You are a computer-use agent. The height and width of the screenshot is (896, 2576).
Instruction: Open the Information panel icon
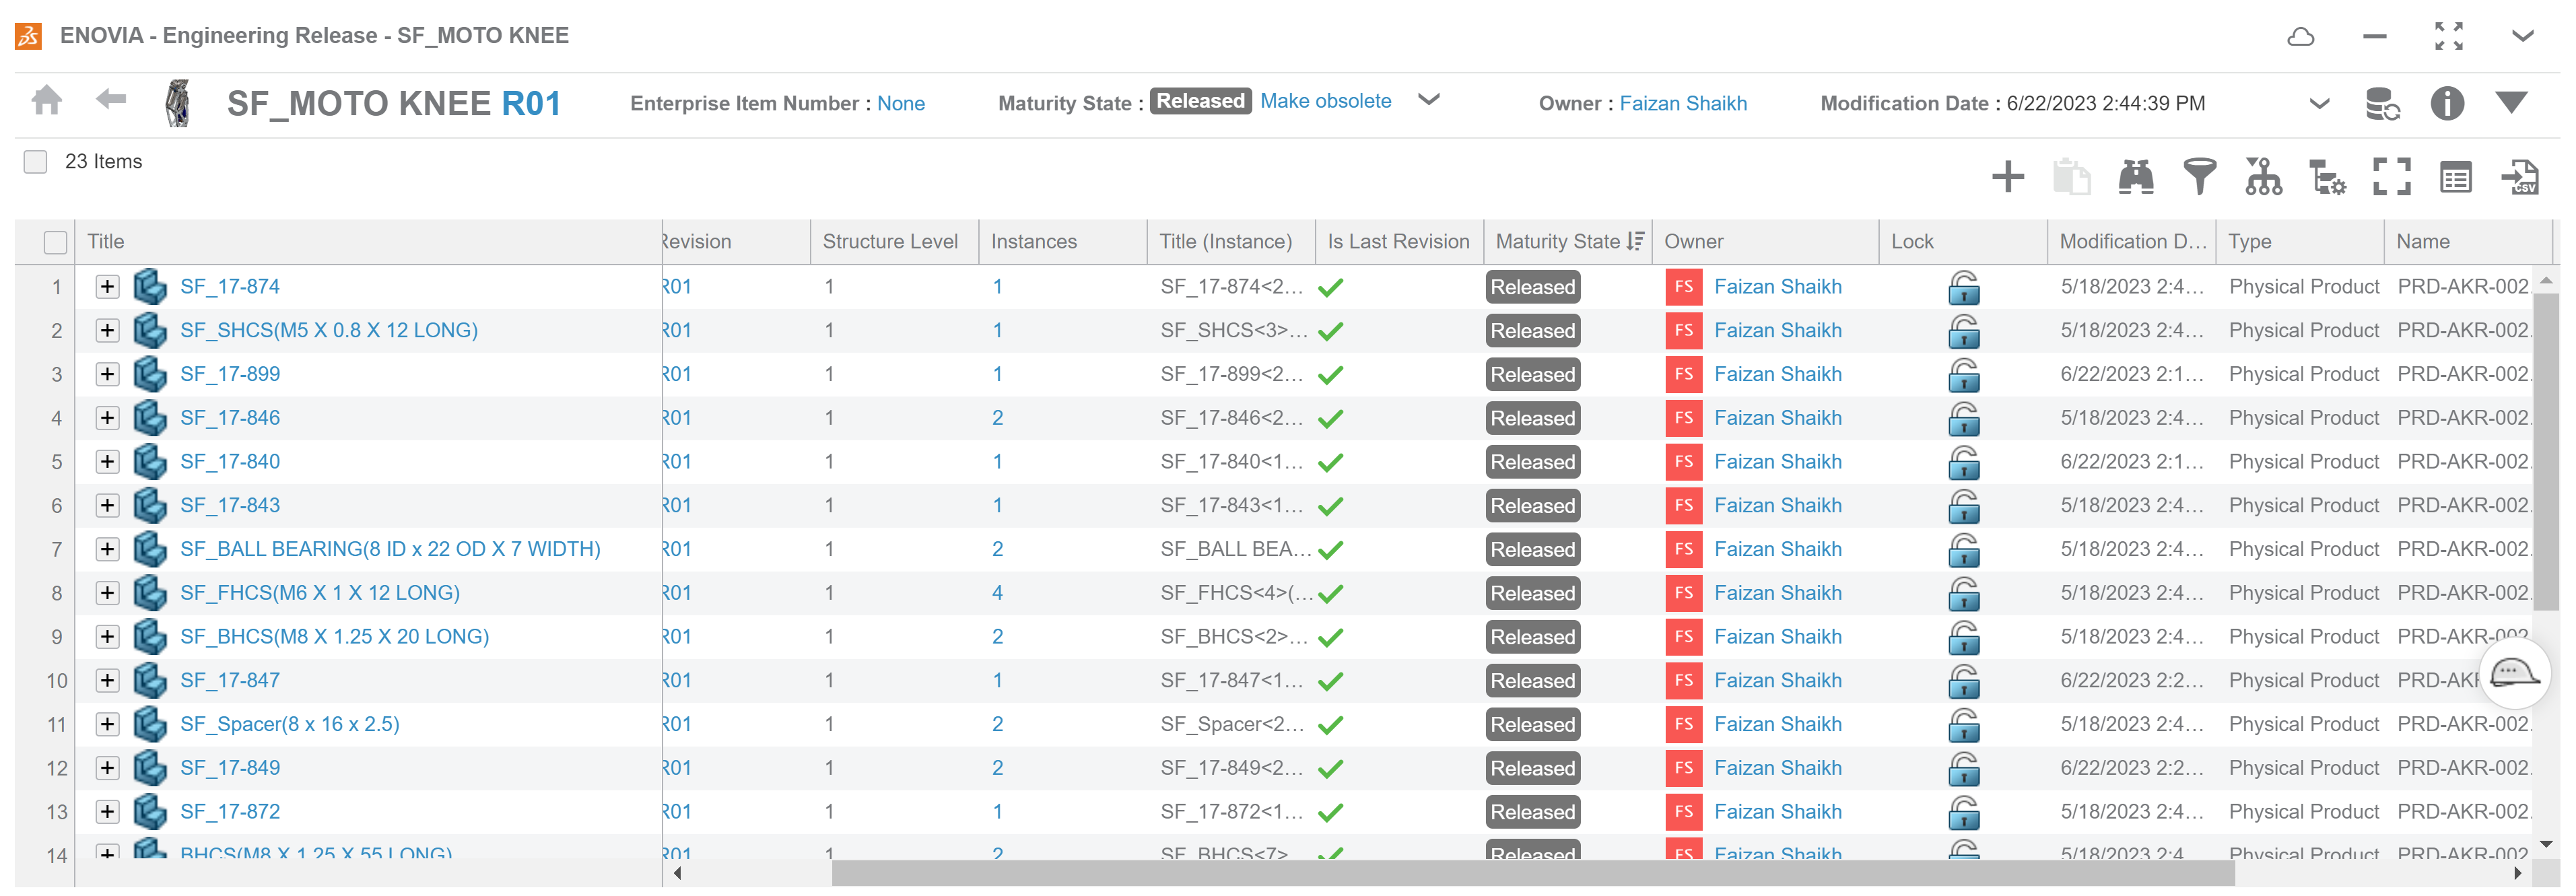tap(2446, 103)
